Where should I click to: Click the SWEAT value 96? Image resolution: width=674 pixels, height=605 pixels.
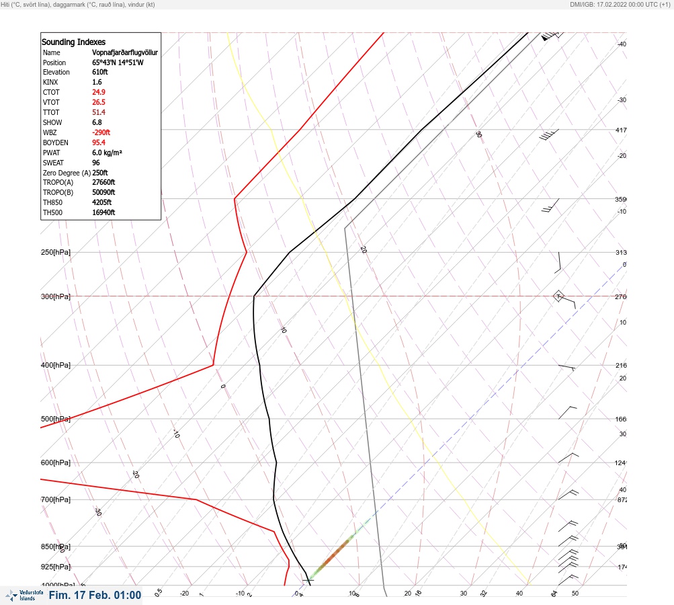96,163
